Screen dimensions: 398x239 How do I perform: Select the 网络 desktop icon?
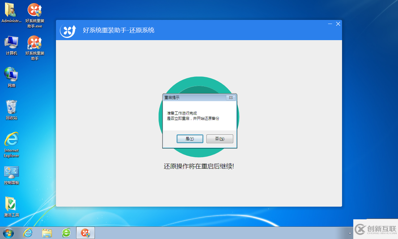pyautogui.click(x=11, y=77)
